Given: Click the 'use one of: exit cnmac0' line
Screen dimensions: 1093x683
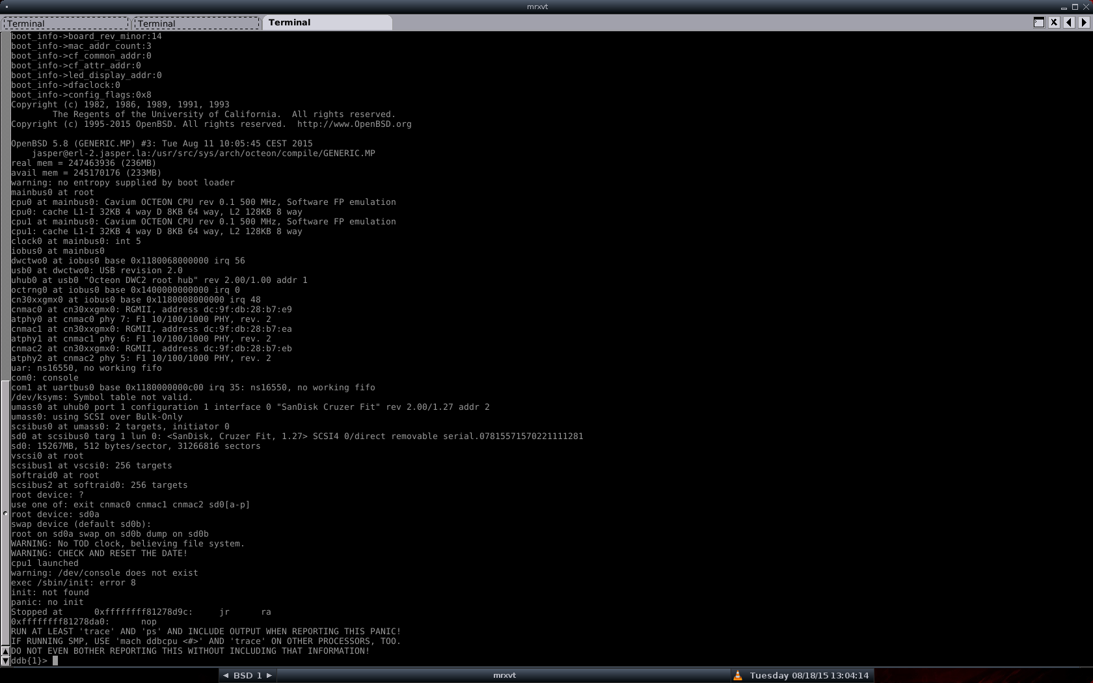Looking at the screenshot, I should point(131,505).
